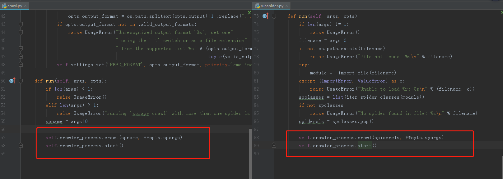503x179 pixels.
Task: Click 'spclasses = list(iter_spider_classes(module))' line
Action: [361, 97]
